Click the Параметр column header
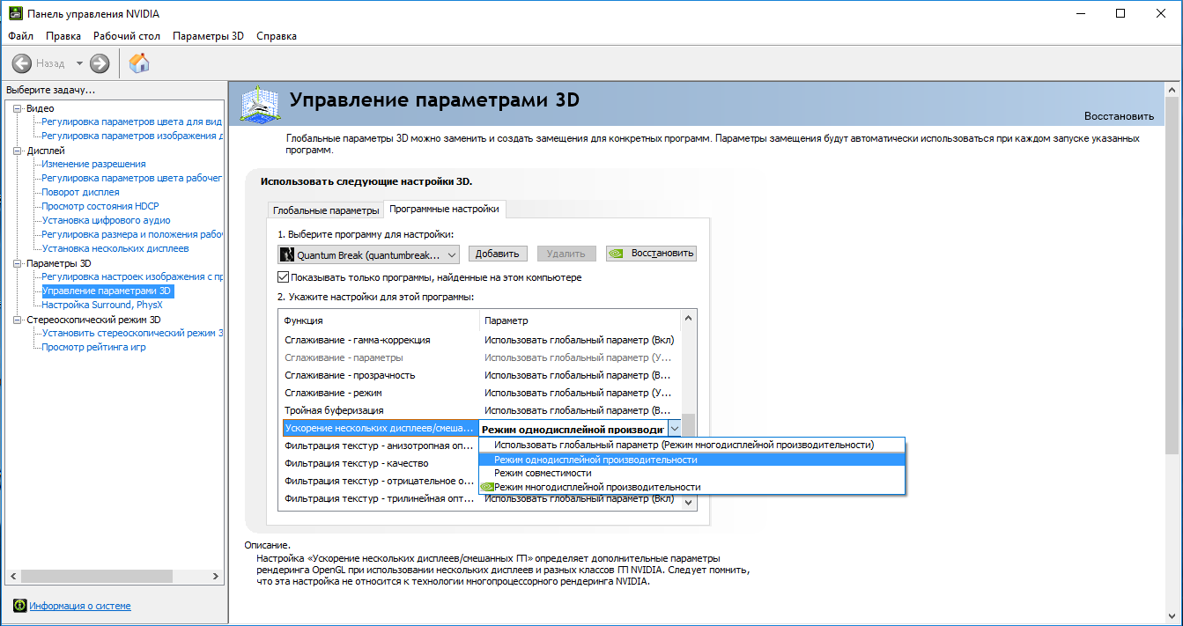This screenshot has width=1183, height=626. [x=581, y=320]
